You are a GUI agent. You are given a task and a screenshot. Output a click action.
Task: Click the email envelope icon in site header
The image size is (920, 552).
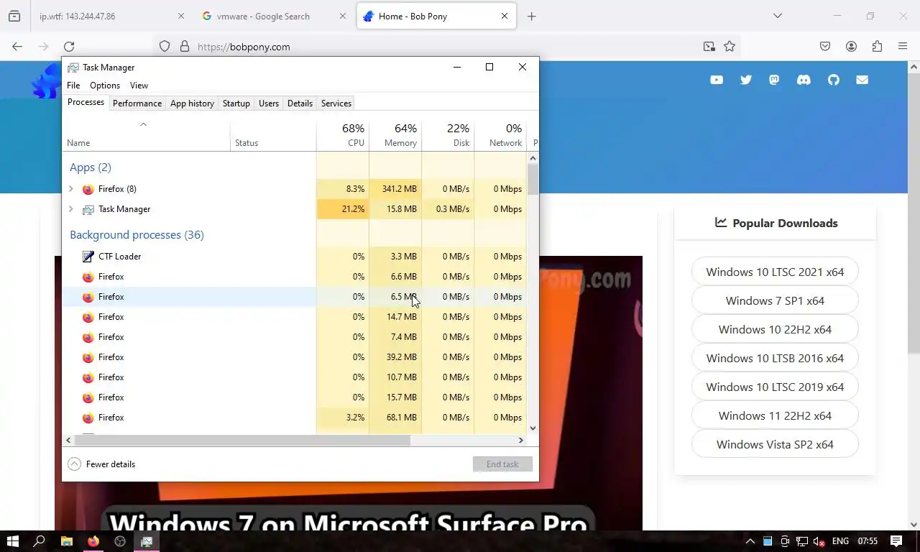[x=862, y=80]
